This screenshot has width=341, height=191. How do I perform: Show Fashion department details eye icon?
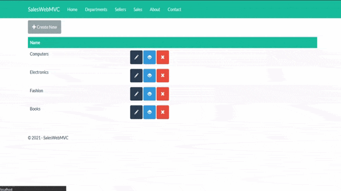(150, 94)
